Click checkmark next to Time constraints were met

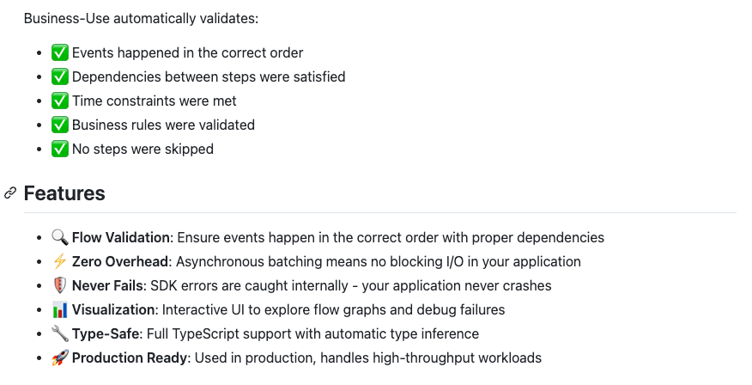pyautogui.click(x=59, y=101)
